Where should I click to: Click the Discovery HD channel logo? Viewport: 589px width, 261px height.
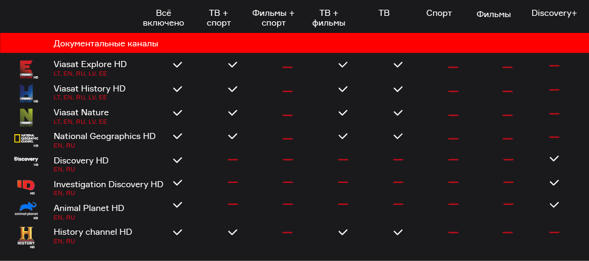pyautogui.click(x=26, y=161)
